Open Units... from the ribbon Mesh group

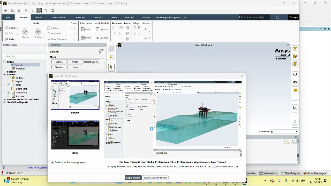(10, 39)
